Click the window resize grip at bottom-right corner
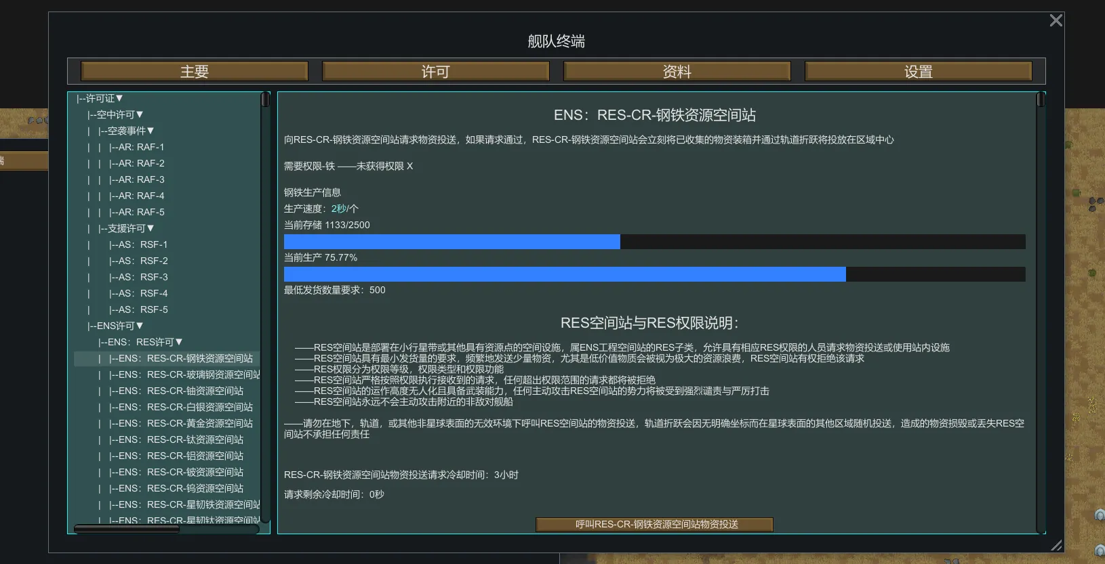The image size is (1105, 564). coord(1056,545)
